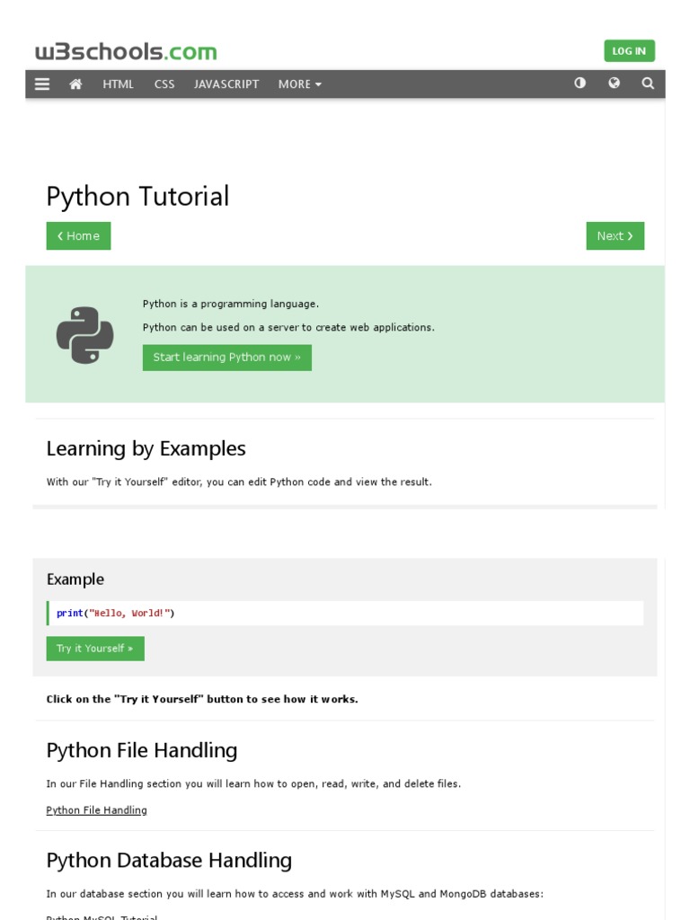The image size is (690, 920).
Task: Click the Python logo image
Action: [84, 335]
